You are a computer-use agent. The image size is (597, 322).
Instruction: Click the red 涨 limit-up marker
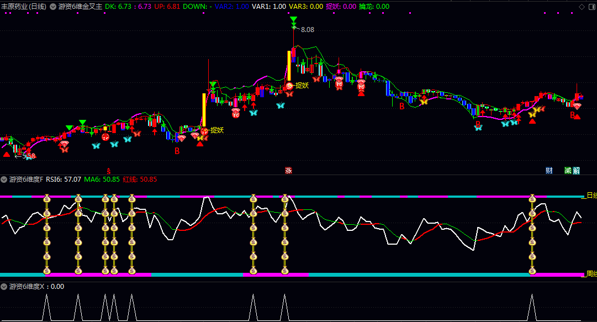point(288,170)
